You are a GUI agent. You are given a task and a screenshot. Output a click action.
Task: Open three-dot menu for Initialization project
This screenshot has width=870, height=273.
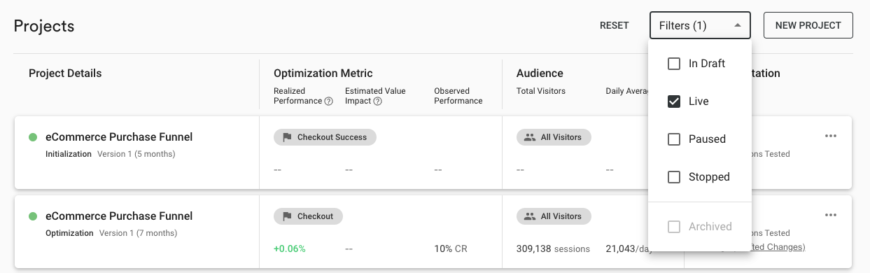point(831,136)
